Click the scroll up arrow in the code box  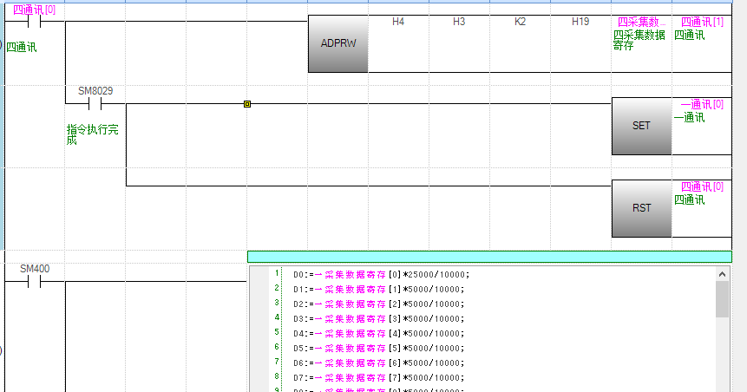click(723, 273)
